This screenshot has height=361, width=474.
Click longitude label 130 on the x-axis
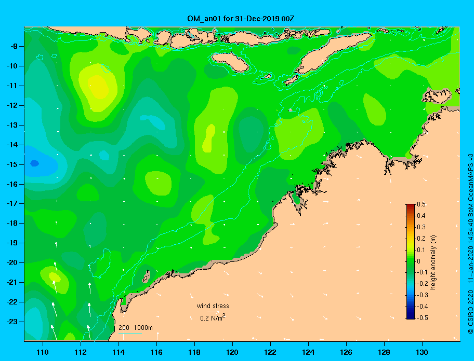tap(422, 352)
